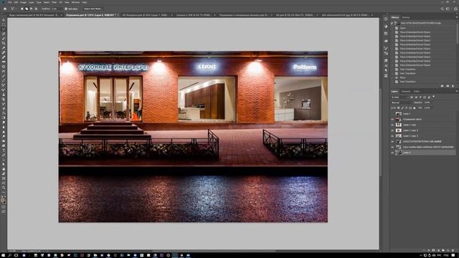Screen dimensions: 459x258
Task: Show hidden Layer 1 at top
Action: point(392,113)
